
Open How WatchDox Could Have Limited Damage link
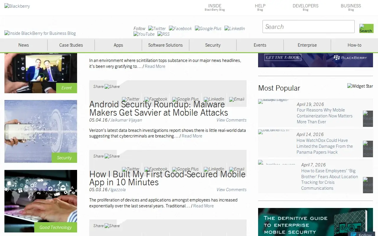(x=325, y=146)
